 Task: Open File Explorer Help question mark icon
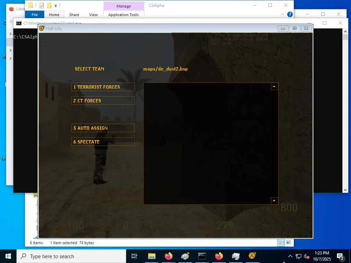coord(290,14)
